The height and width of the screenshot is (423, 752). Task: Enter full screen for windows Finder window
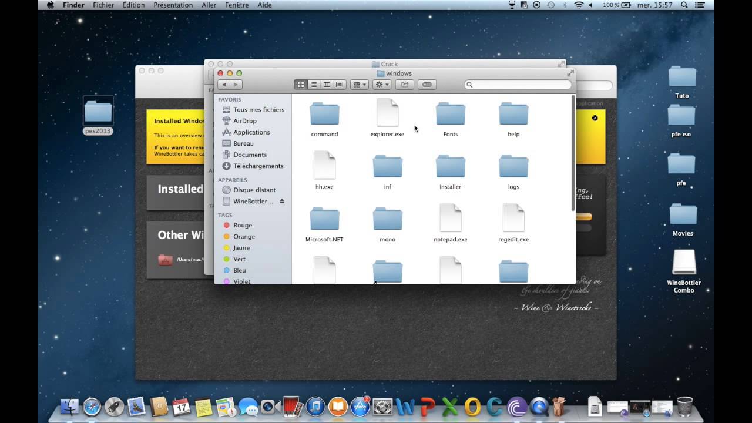[x=570, y=73]
